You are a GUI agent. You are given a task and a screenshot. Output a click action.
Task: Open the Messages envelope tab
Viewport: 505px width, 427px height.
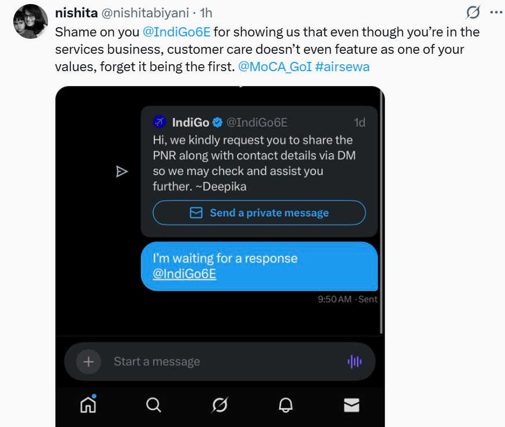tap(351, 405)
